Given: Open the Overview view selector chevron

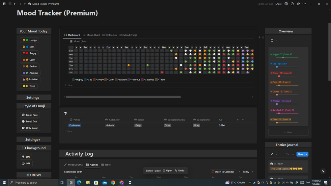Looking at the screenshot, I should (276, 40).
